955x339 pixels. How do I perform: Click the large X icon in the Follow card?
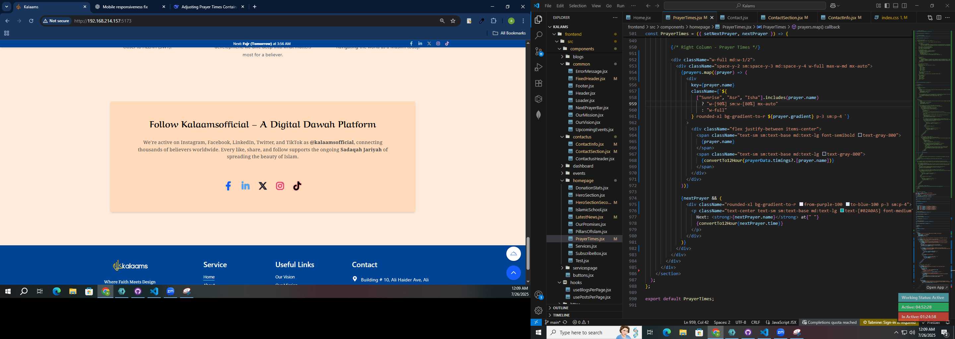pos(263,186)
